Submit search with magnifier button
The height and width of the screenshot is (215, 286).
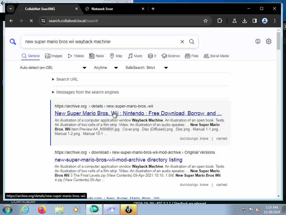pos(192,42)
